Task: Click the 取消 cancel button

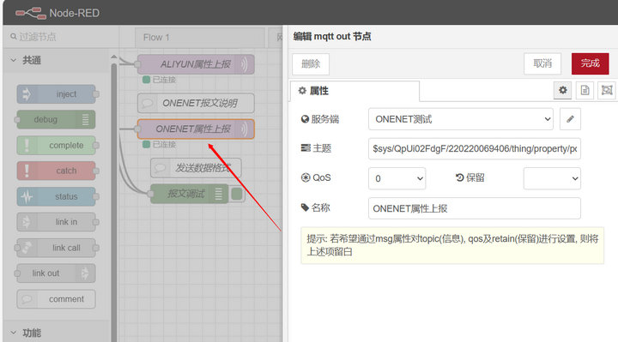Action: pyautogui.click(x=542, y=63)
